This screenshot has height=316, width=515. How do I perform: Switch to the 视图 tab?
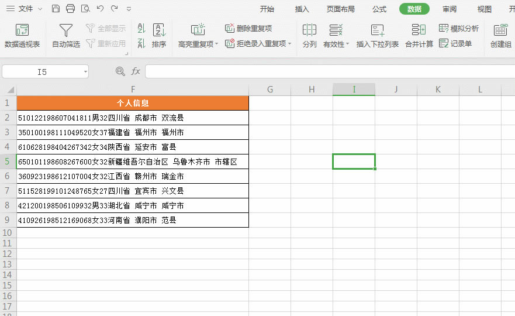coord(484,9)
